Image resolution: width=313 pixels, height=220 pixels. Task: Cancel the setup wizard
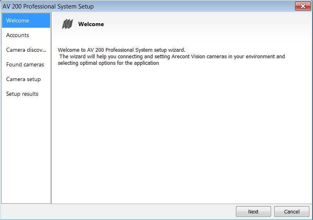(291, 211)
